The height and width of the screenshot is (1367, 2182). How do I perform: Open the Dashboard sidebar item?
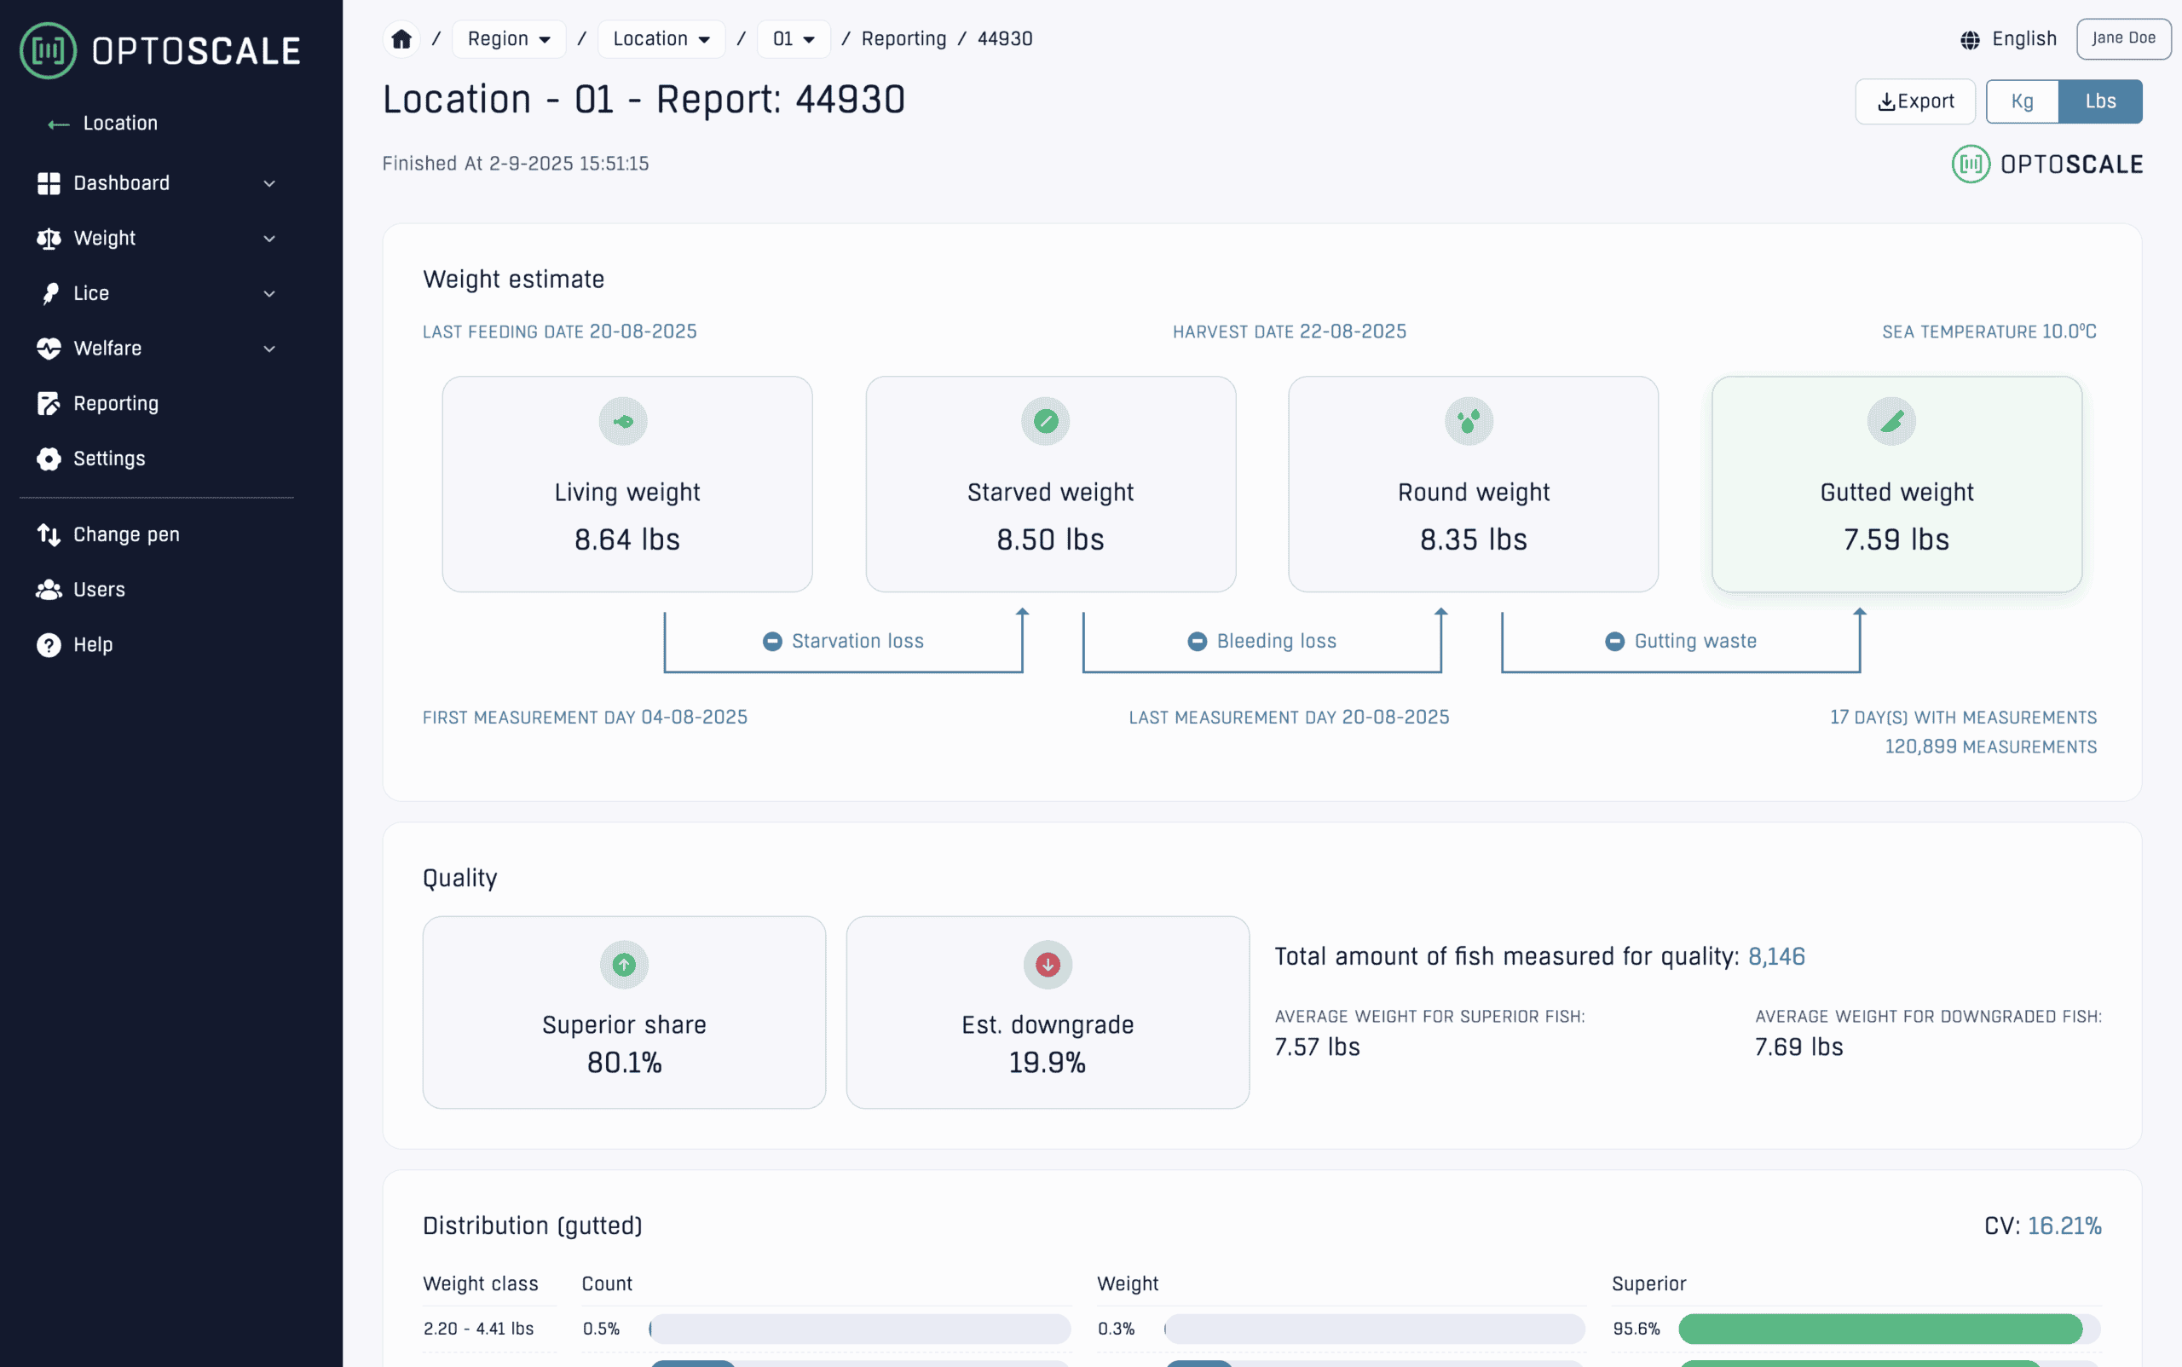[157, 183]
